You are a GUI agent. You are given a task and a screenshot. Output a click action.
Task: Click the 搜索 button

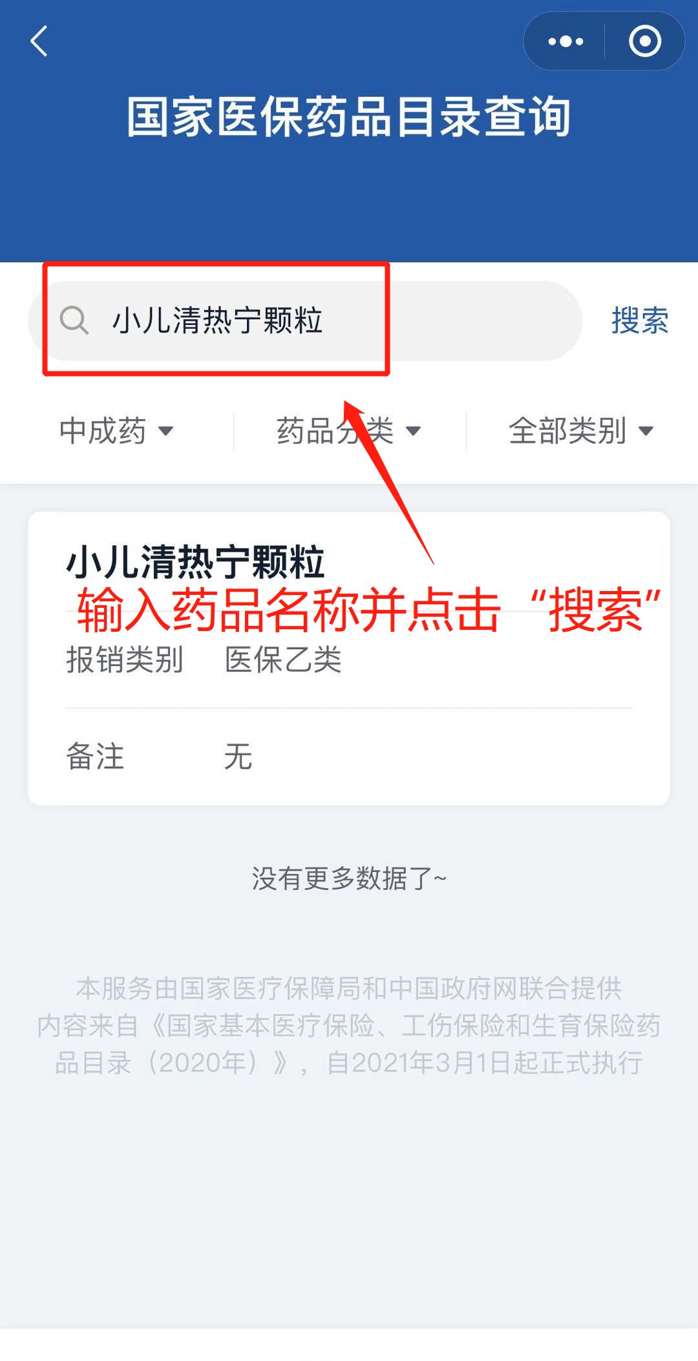click(x=640, y=320)
